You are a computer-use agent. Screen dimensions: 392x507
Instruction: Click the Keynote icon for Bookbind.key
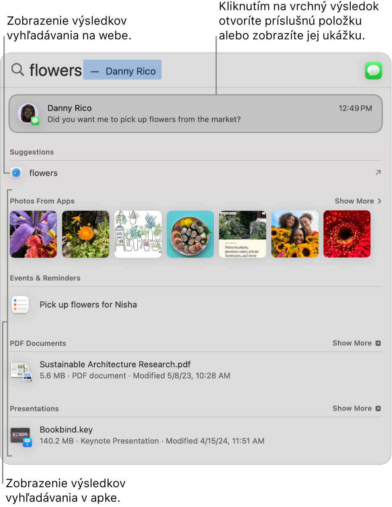click(x=21, y=436)
